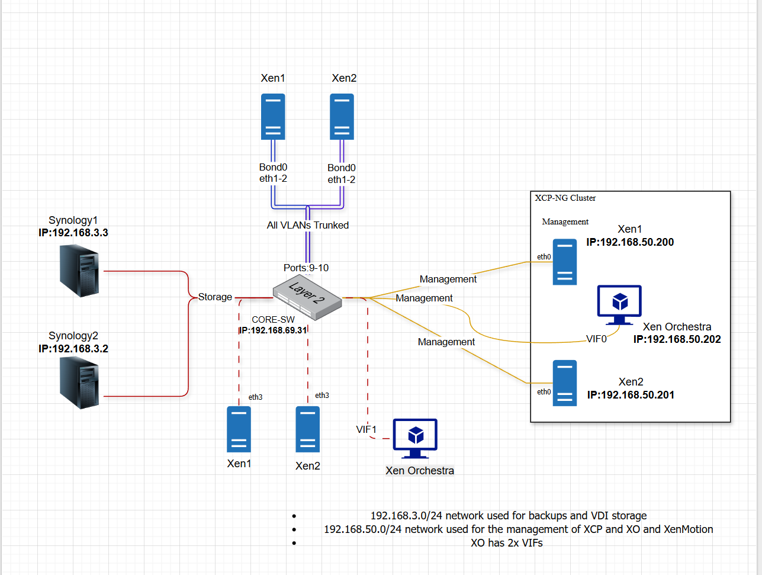Select eth3 label above bottom Xen1
Image resolution: width=762 pixels, height=575 pixels.
coord(255,397)
